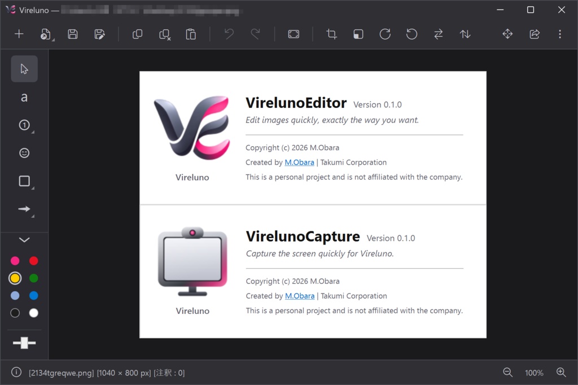578x385 pixels.
Task: Expand more tools with the chevron
Action: [24, 240]
